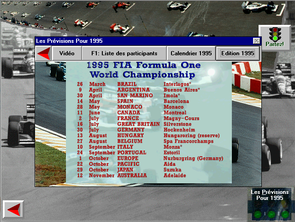Image resolution: width=295 pixels, height=222 pixels.
Task: Click the Buenos Aires* circuit name
Action: 182,90
